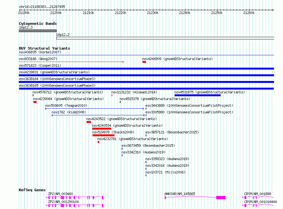
Task: Click the red nsv4240534 variant bar
Action: (x=101, y=129)
